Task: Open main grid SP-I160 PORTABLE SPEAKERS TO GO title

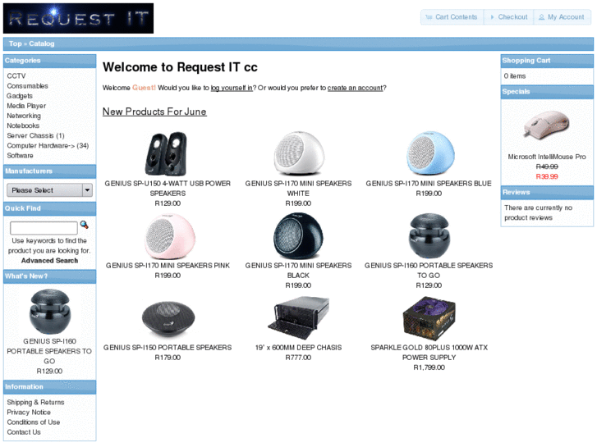Action: pyautogui.click(x=429, y=271)
